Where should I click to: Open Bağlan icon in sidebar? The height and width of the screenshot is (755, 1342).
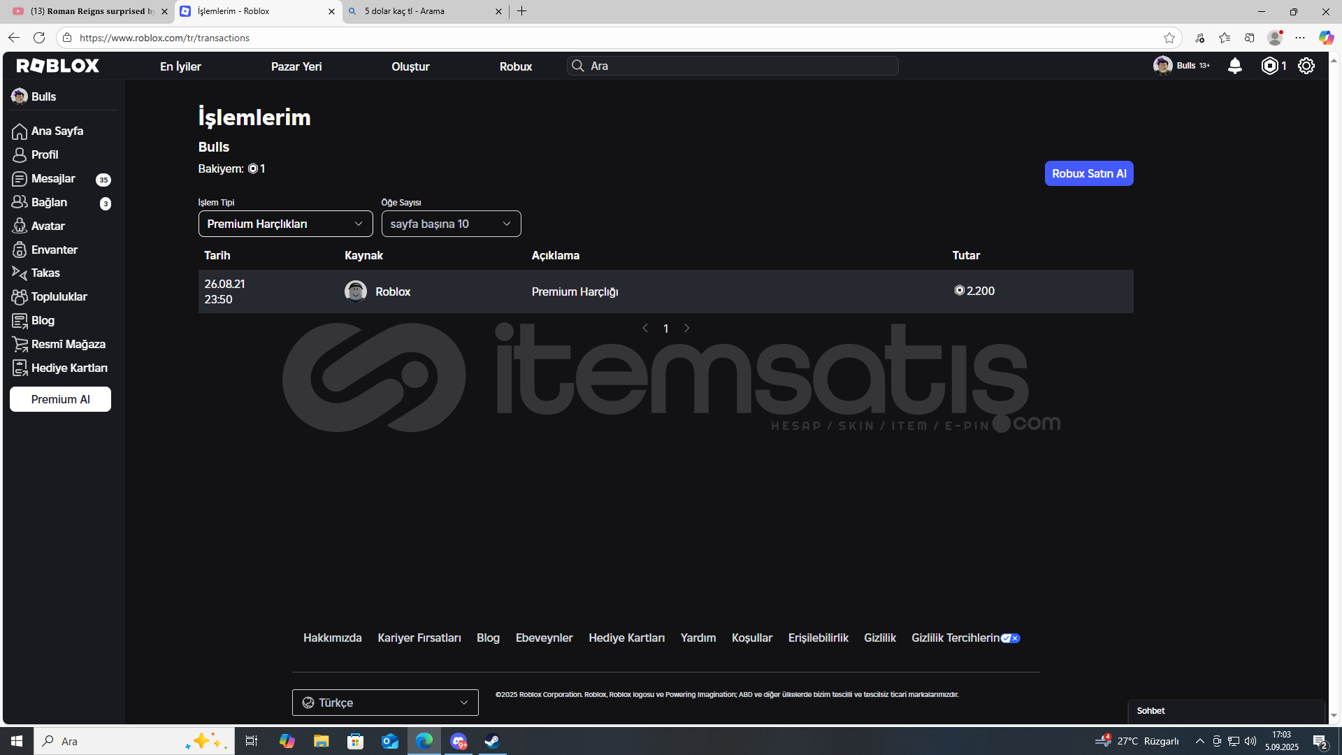20,202
